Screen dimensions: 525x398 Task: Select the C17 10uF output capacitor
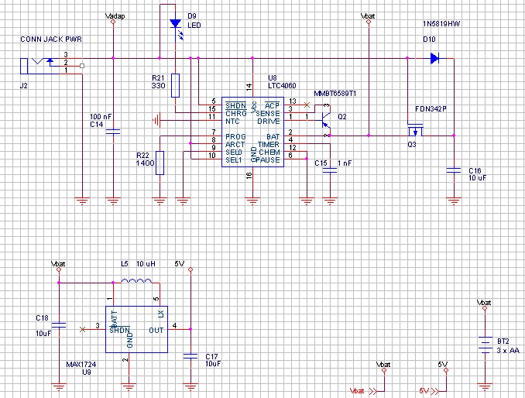click(x=190, y=356)
